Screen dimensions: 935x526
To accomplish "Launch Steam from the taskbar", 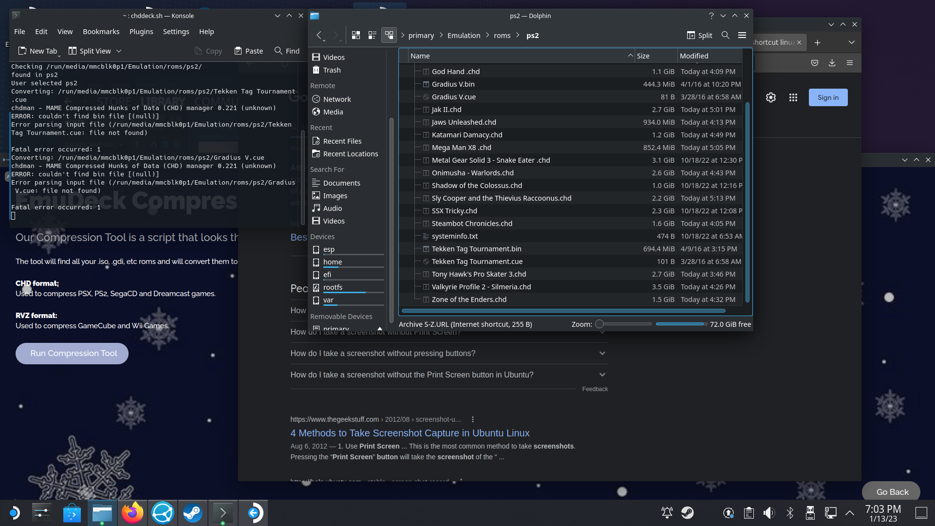I will [192, 512].
